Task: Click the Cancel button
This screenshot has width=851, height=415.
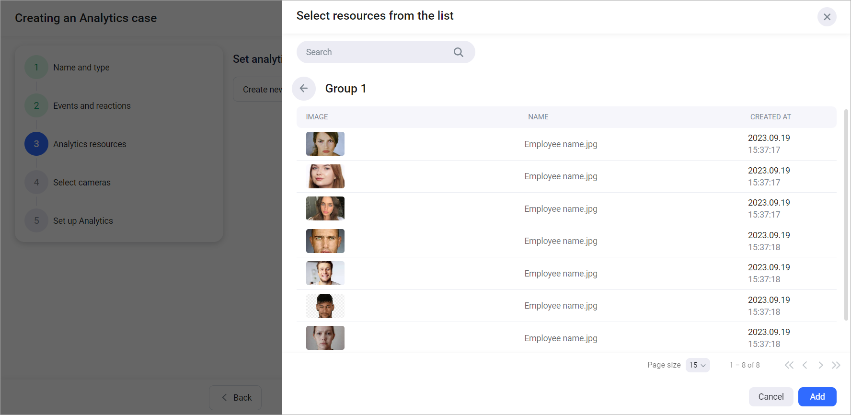Action: pyautogui.click(x=770, y=397)
